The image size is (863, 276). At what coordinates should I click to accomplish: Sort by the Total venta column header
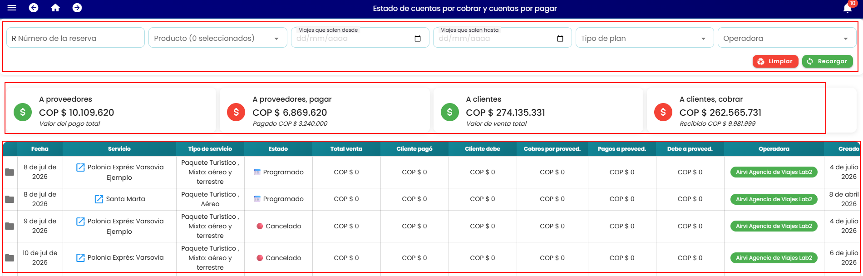pyautogui.click(x=346, y=149)
